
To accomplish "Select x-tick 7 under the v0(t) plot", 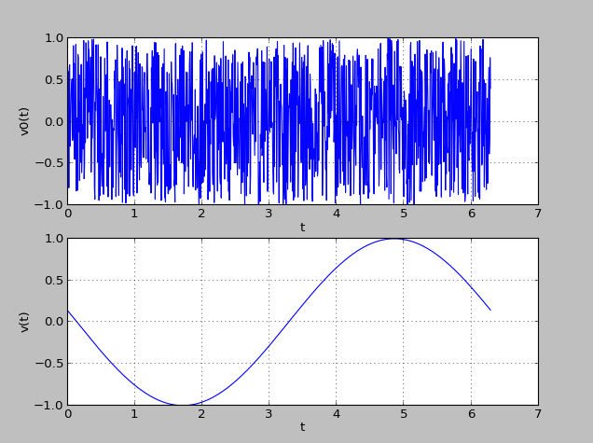I will (538, 214).
